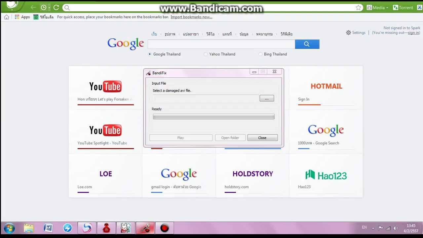Open the network signal tray icon
This screenshot has width=423, height=238.
point(388,228)
